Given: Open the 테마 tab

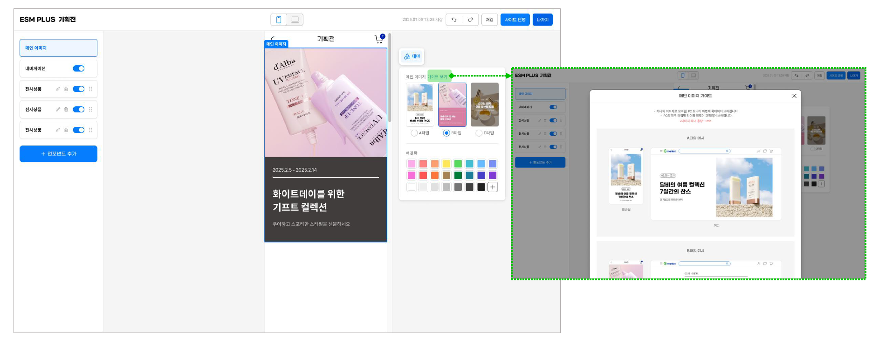Looking at the screenshot, I should coord(412,56).
